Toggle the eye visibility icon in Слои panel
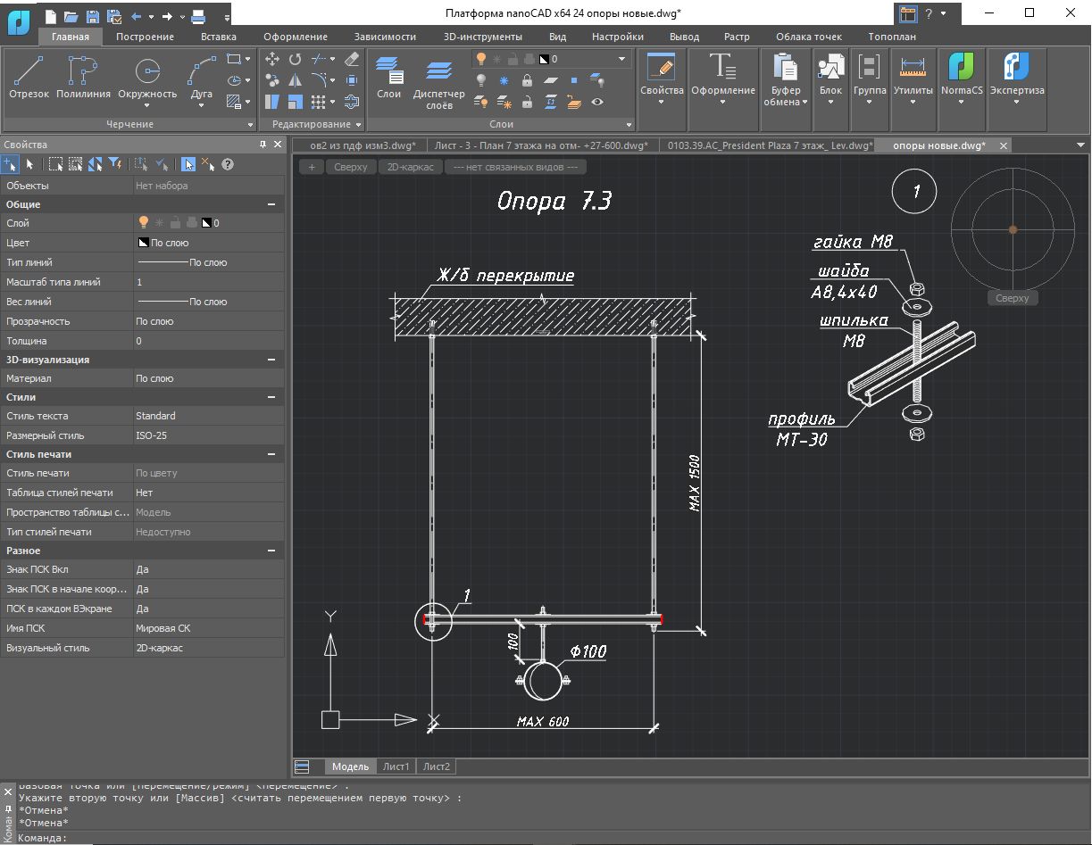 point(597,102)
